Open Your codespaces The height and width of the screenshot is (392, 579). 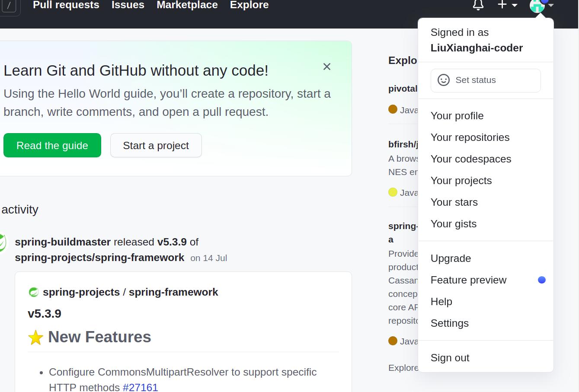(x=486, y=159)
